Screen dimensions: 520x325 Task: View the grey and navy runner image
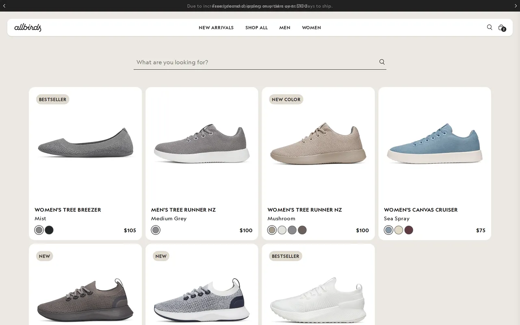click(201, 300)
